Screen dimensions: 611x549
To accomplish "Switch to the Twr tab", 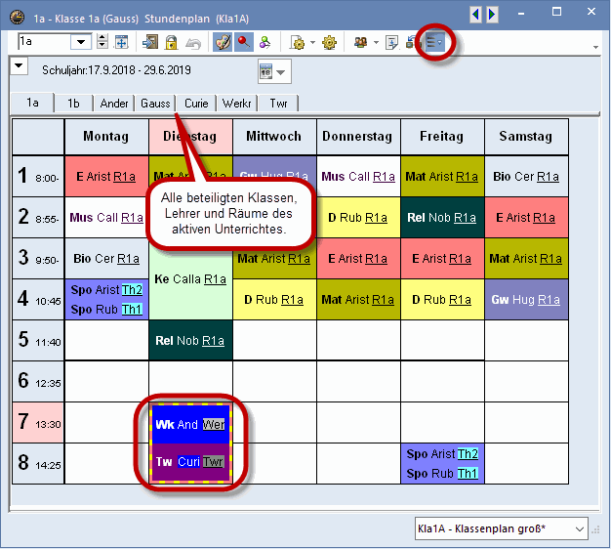I will click(278, 104).
